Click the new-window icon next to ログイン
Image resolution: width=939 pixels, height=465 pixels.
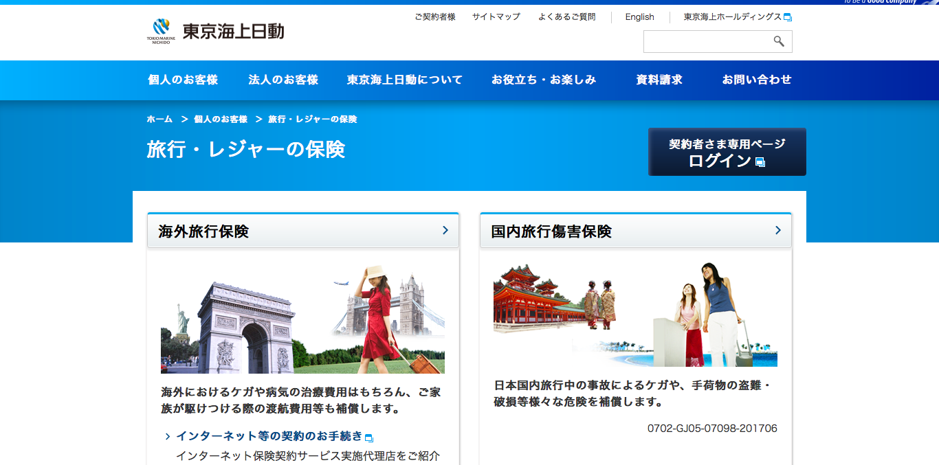pos(760,162)
